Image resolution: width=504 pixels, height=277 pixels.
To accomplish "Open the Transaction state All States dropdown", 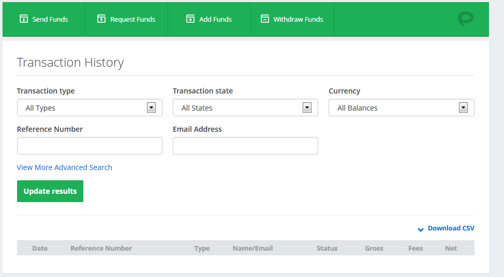I will point(245,107).
